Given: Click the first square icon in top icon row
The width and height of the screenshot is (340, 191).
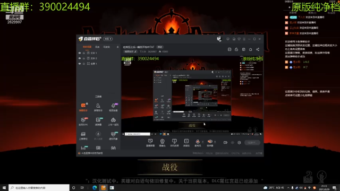Looking at the screenshot, I should 229,49.
